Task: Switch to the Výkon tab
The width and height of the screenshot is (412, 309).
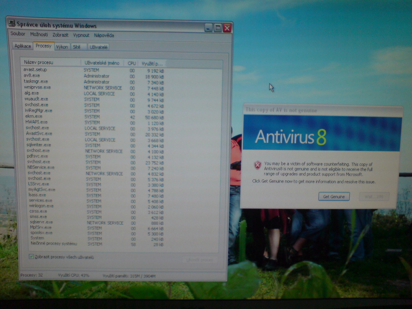Action: (62, 47)
